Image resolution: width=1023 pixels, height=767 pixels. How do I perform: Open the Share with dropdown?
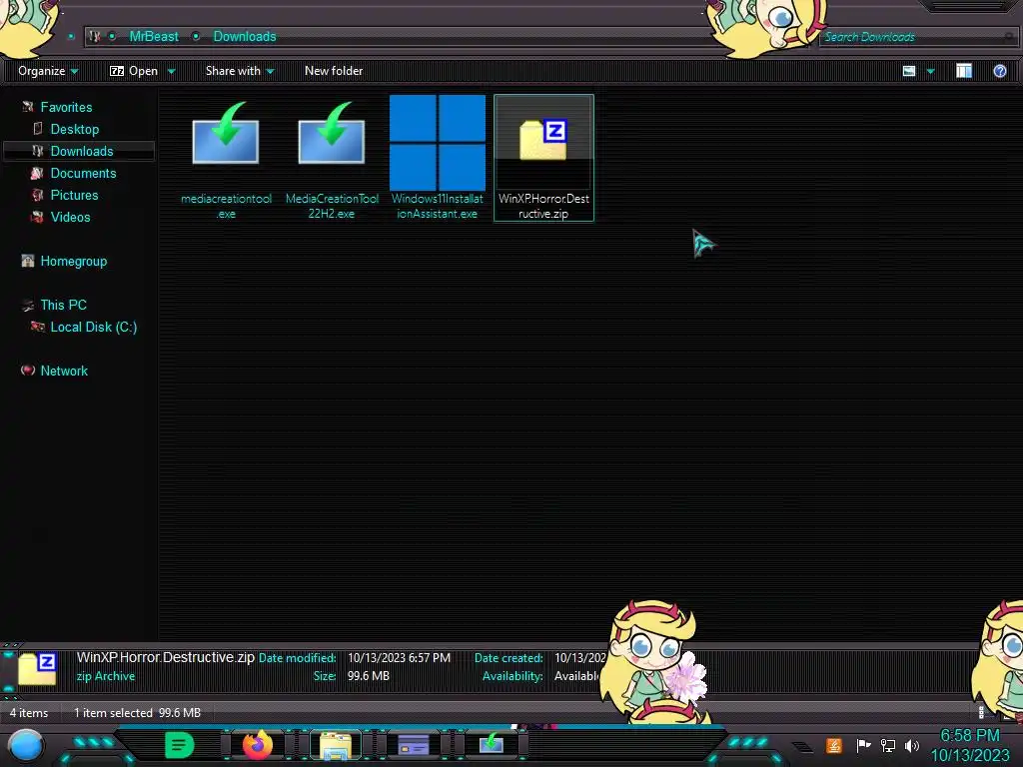point(240,71)
